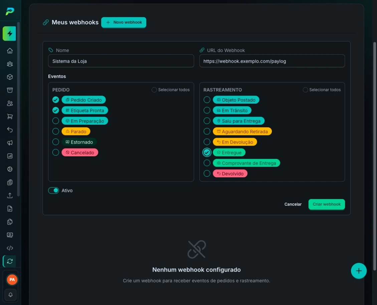
Task: Uncheck the Etiqueta Pronta event
Action: coord(56,110)
